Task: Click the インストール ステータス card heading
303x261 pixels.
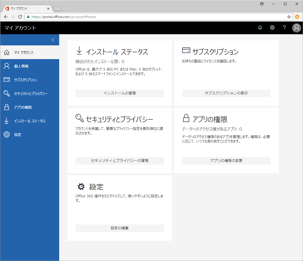Action: click(x=117, y=52)
